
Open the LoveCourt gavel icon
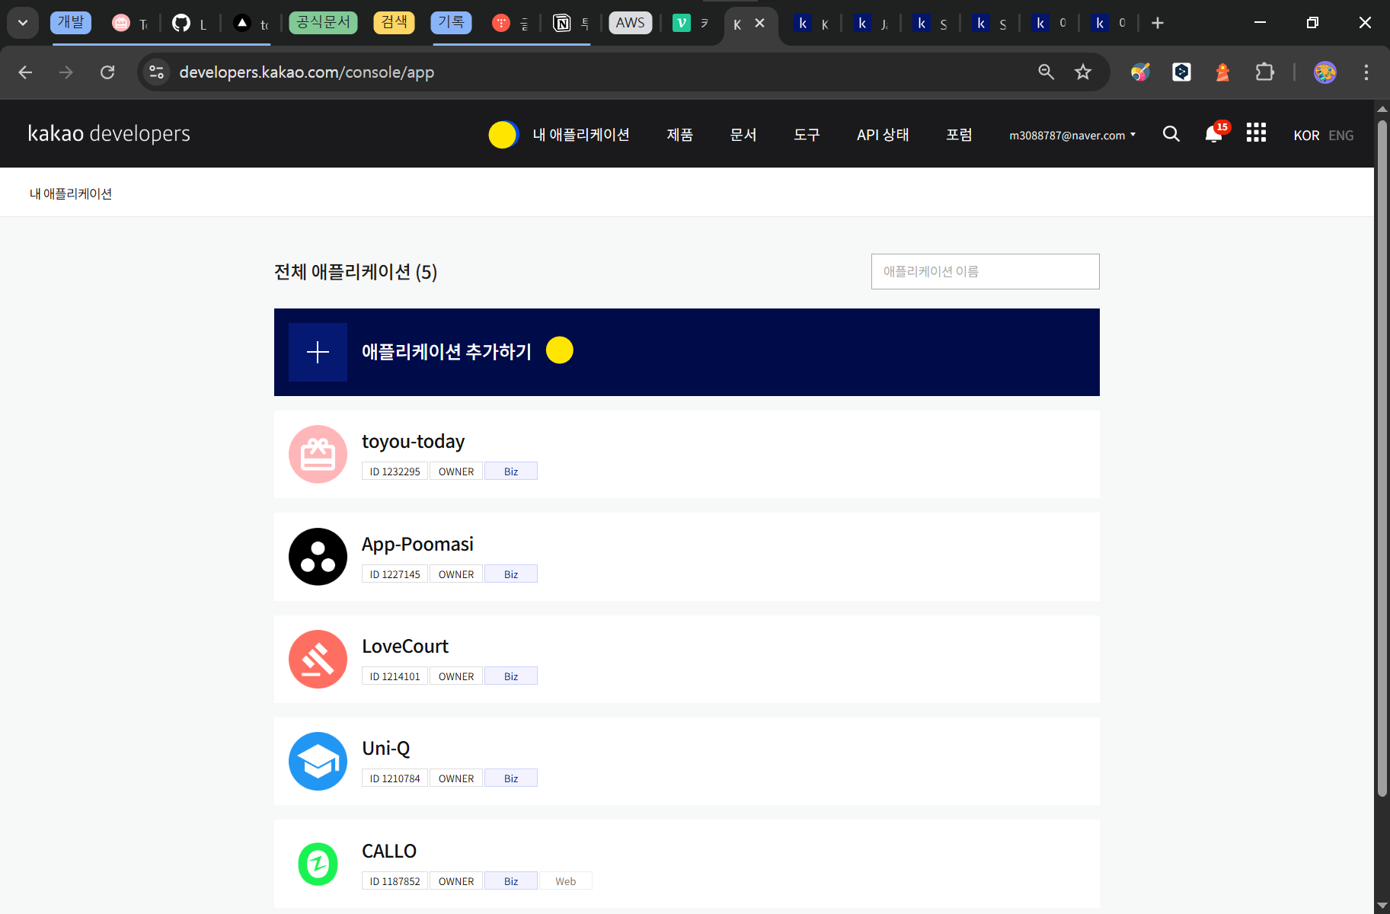318,659
